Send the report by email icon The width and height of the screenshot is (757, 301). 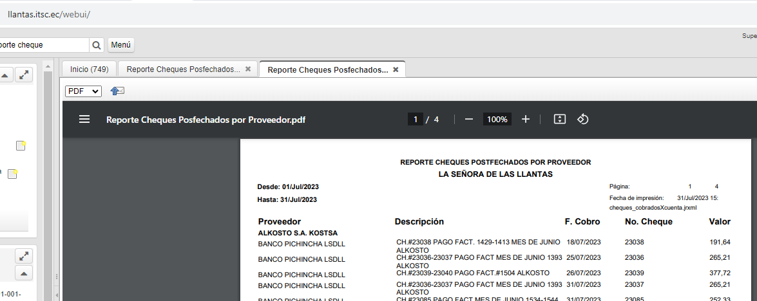(x=117, y=91)
